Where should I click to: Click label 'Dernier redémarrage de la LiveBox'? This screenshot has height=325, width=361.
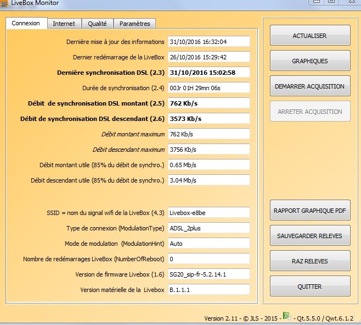click(x=119, y=57)
